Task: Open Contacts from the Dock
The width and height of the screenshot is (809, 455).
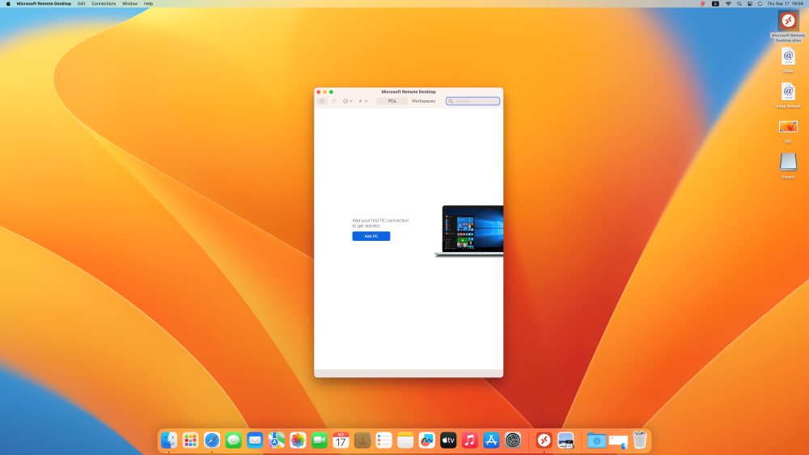Action: pyautogui.click(x=362, y=440)
